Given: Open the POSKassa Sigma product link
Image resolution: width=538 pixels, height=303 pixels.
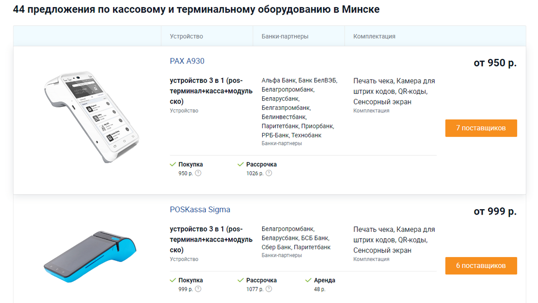Looking at the screenshot, I should pyautogui.click(x=200, y=210).
